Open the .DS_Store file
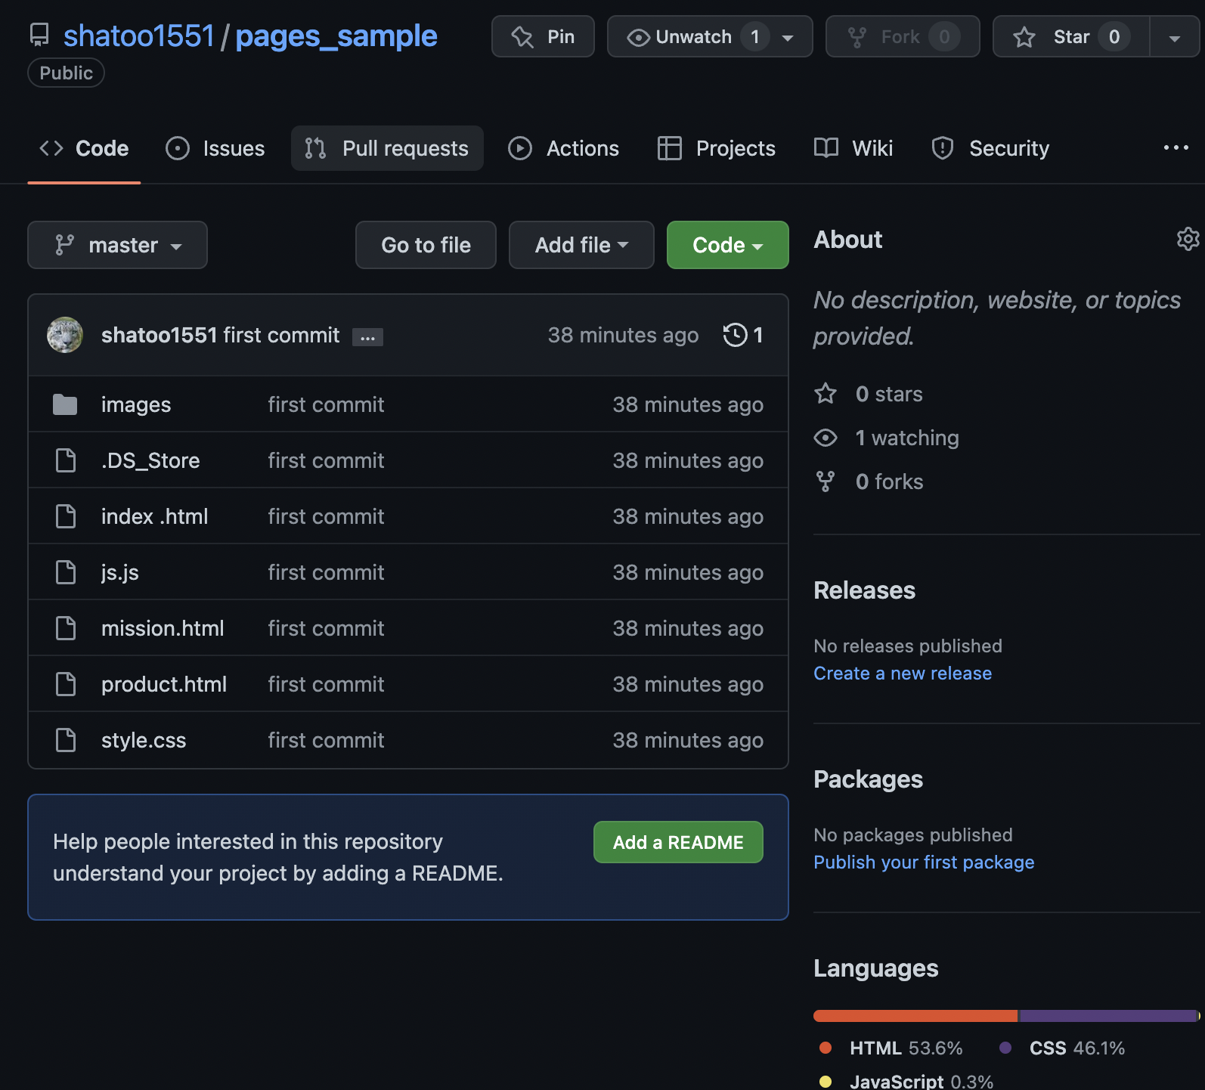 (x=150, y=460)
